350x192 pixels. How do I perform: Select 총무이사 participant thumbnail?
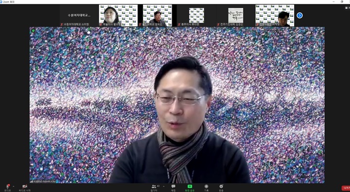(196, 16)
